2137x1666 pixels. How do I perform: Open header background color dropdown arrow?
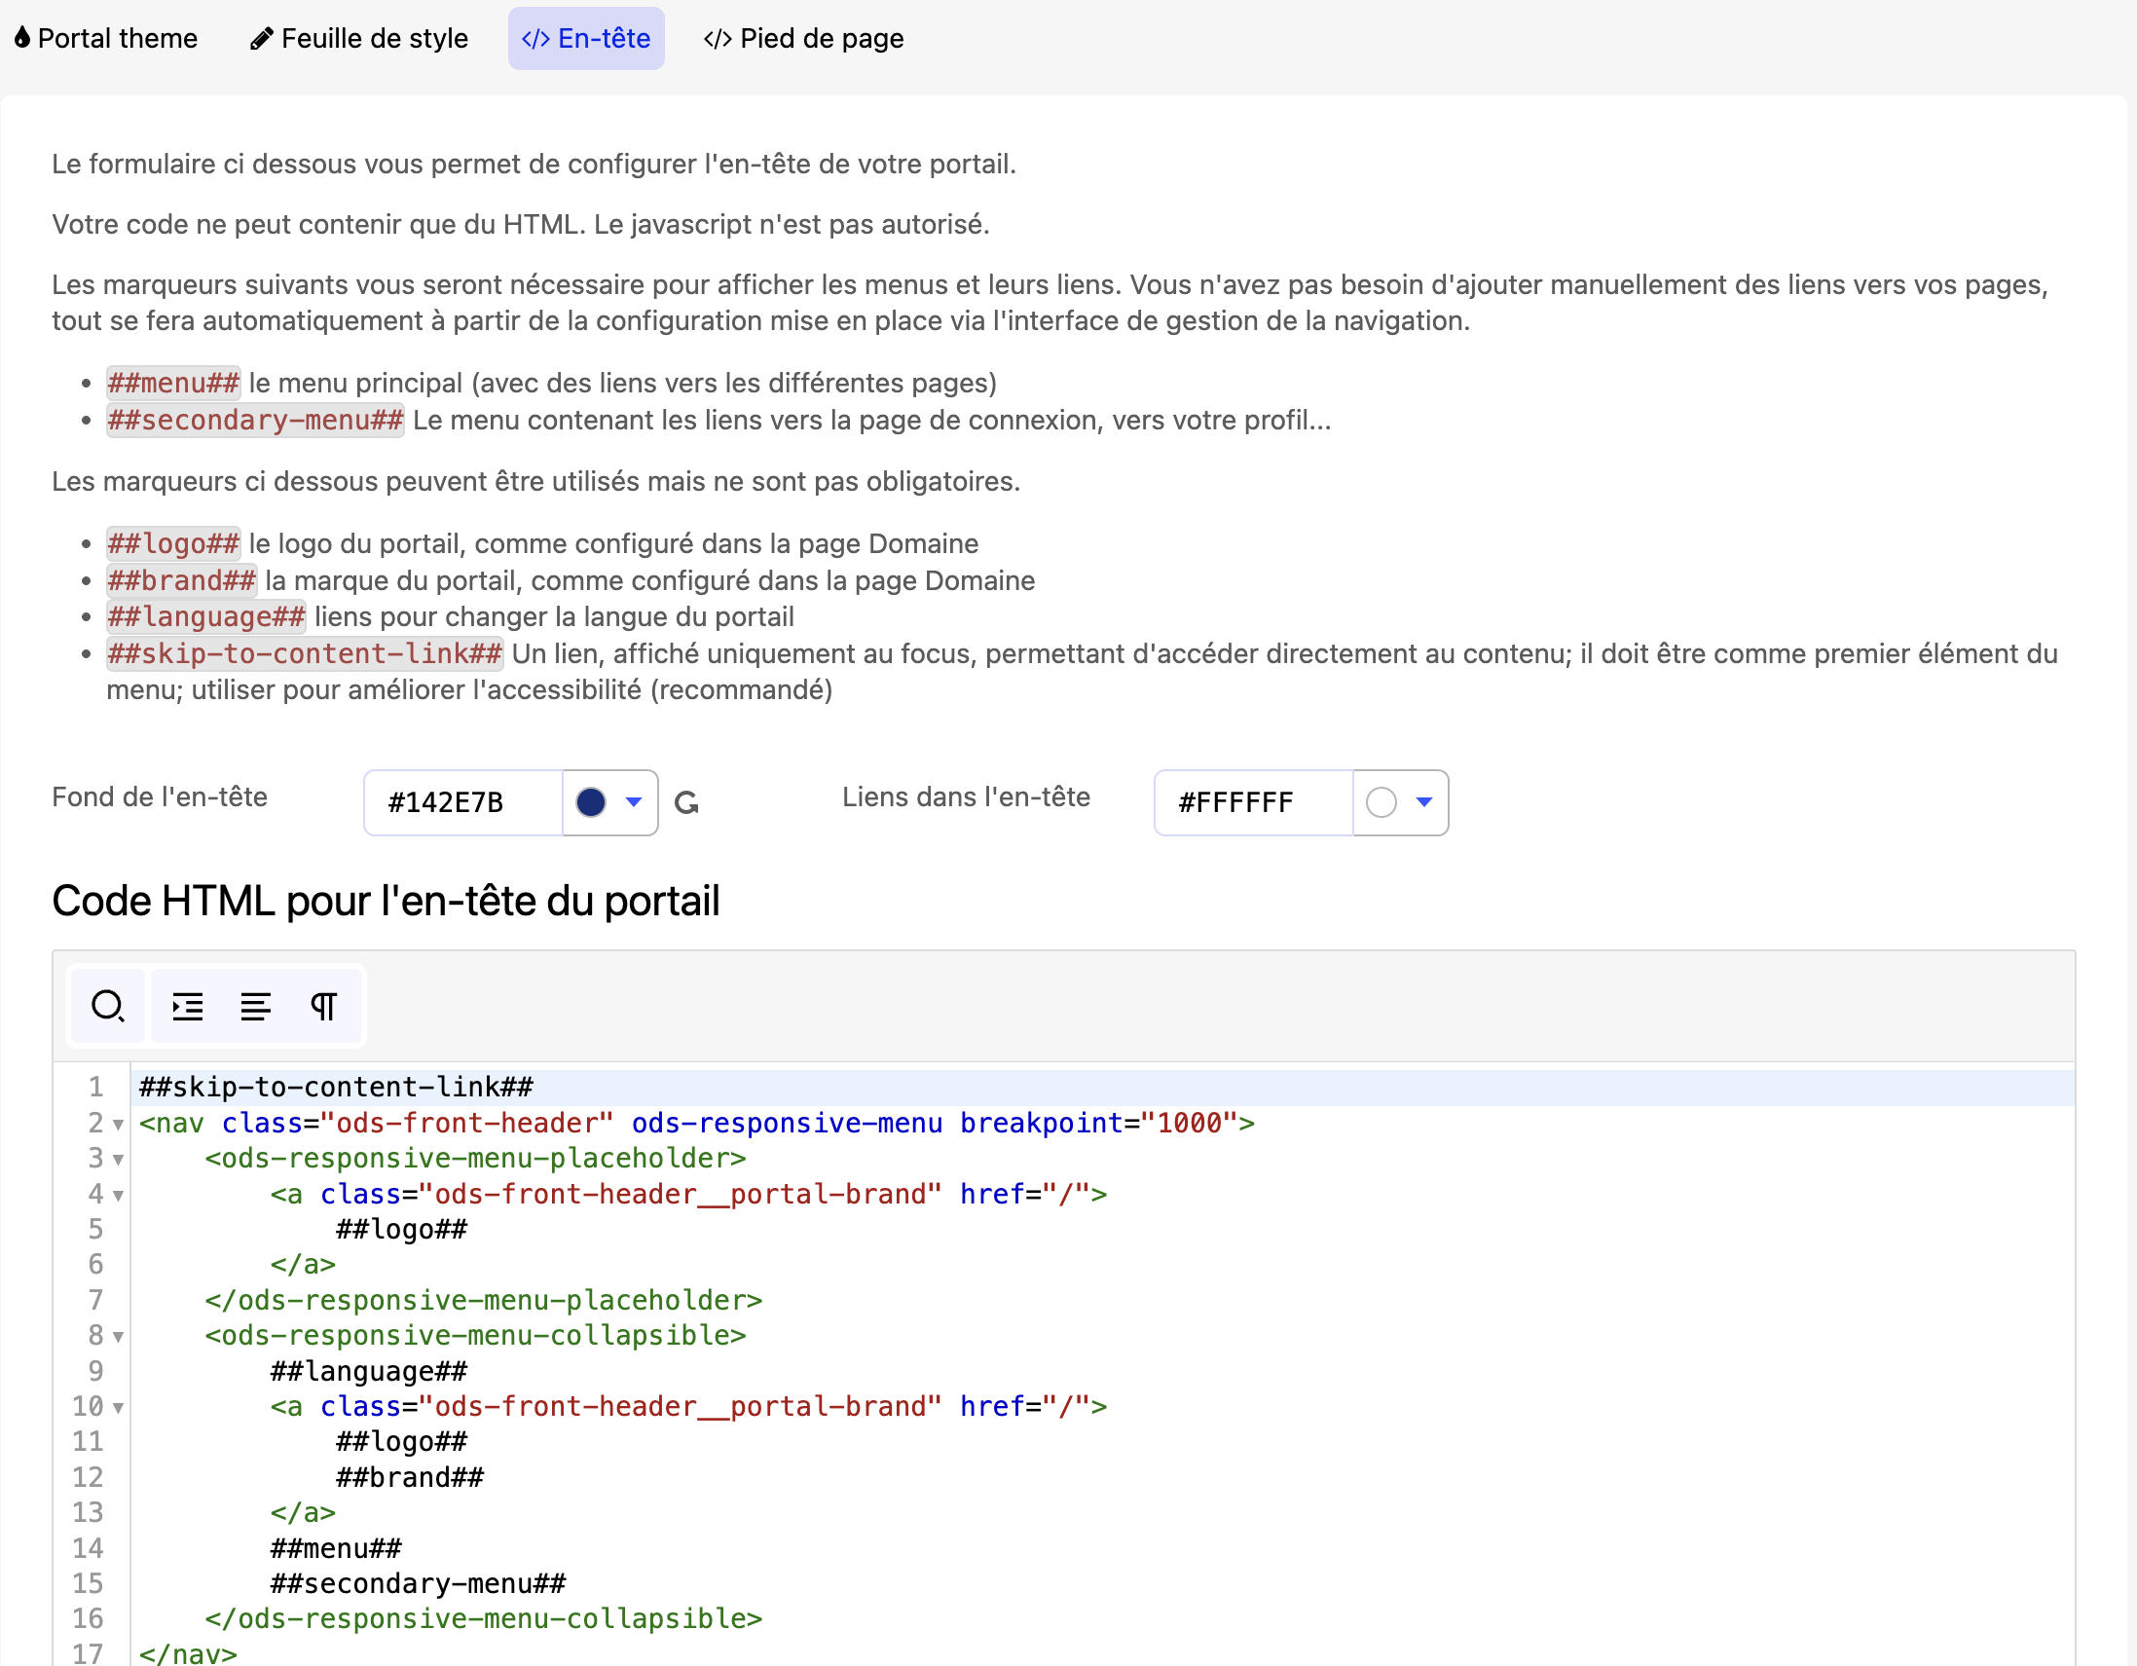634,801
